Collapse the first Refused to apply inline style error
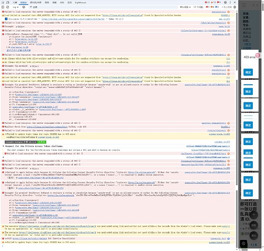 [6, 172]
